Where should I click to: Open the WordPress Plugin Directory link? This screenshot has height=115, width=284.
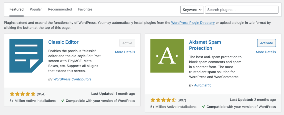pyautogui.click(x=193, y=23)
